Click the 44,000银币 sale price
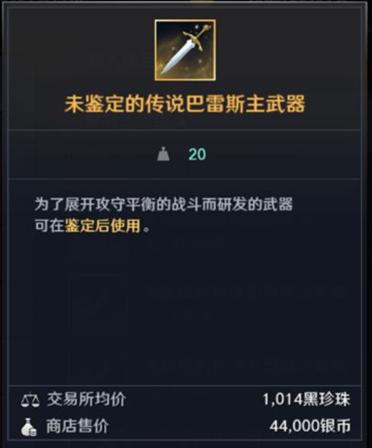 (x=310, y=426)
